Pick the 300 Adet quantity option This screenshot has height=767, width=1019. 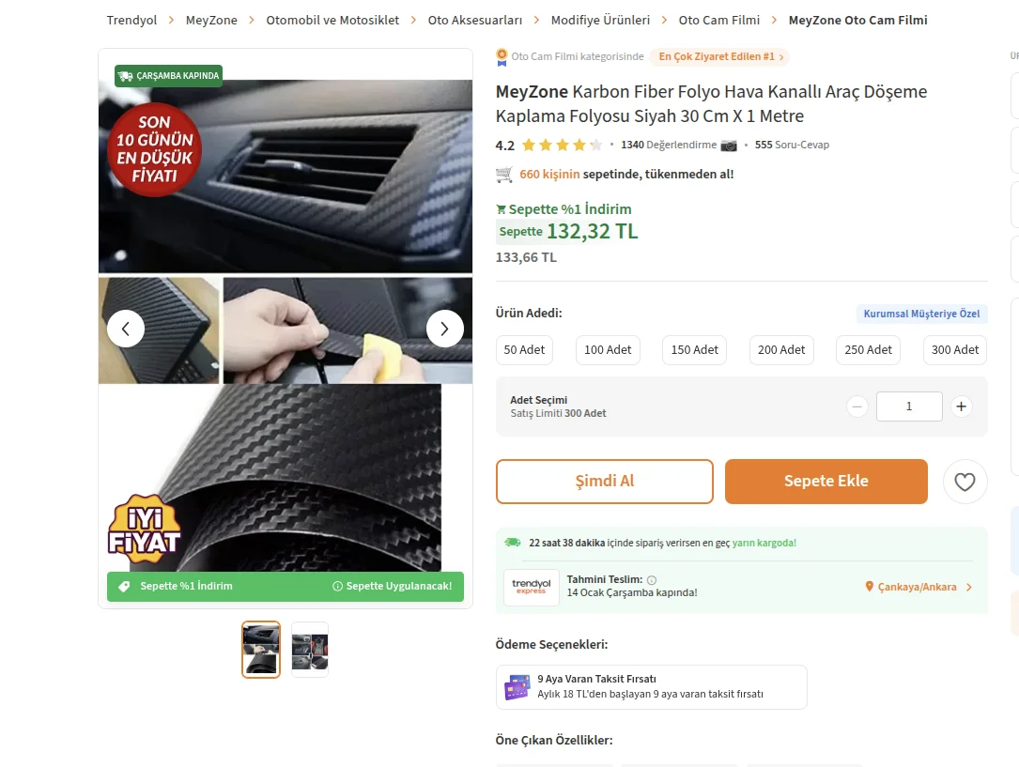pos(955,349)
